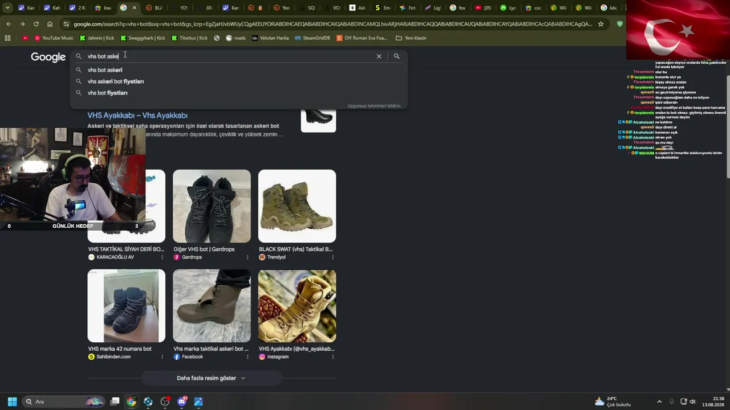
Task: Open the network status tray icon
Action: click(x=683, y=401)
